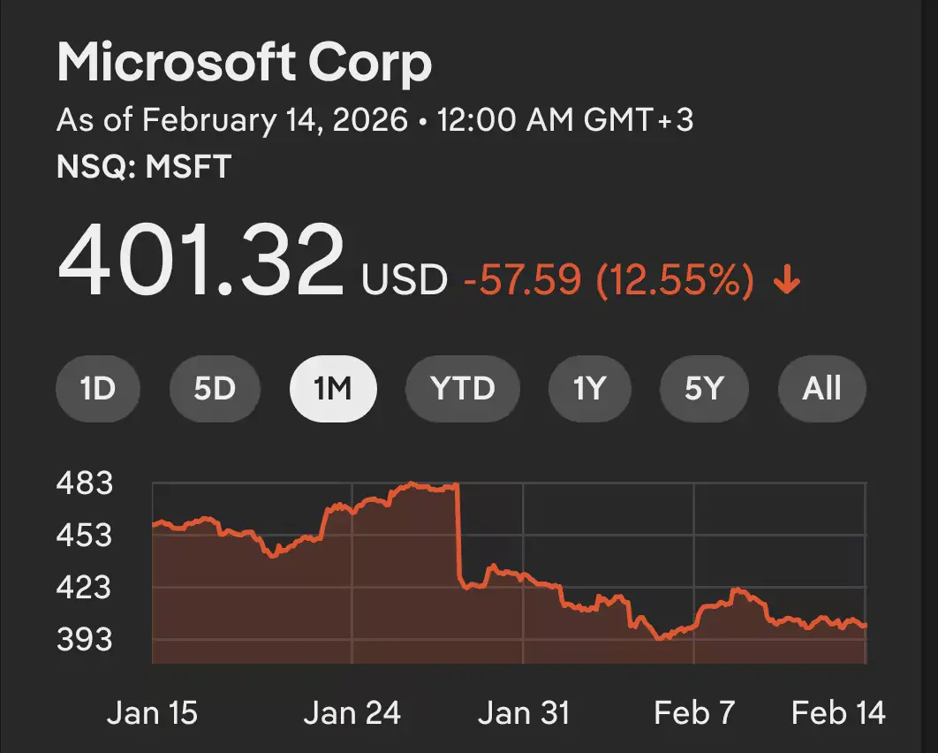
Task: Select the 1M range button
Action: [x=333, y=388]
